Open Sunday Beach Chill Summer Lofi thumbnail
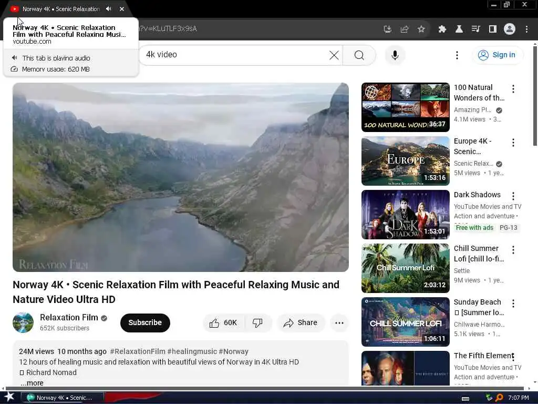This screenshot has width=538, height=404. pyautogui.click(x=405, y=321)
